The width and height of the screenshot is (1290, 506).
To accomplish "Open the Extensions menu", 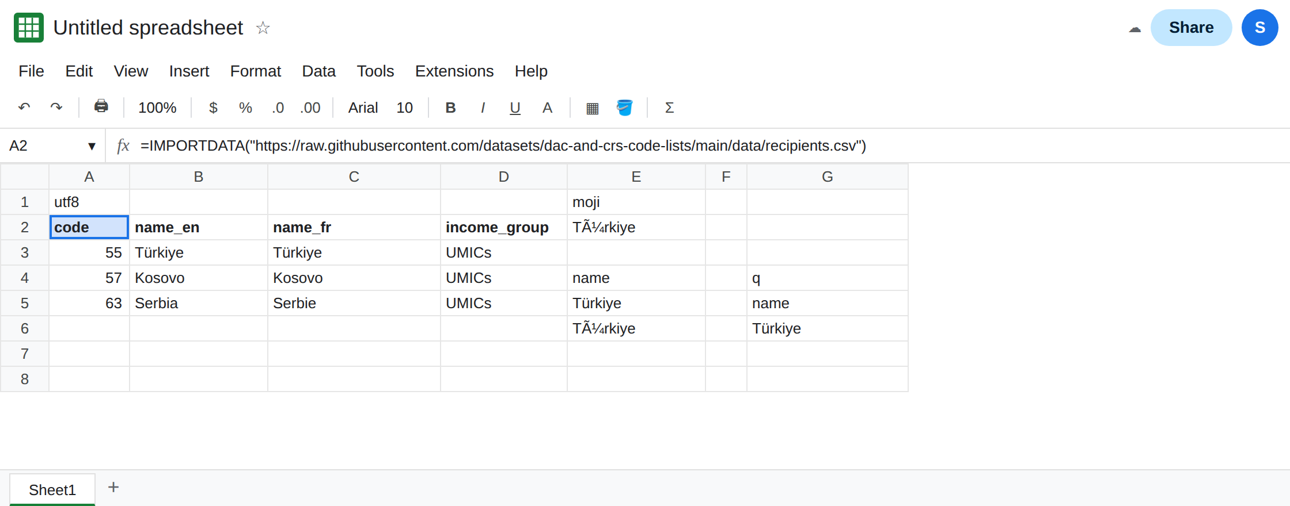I will (x=454, y=71).
